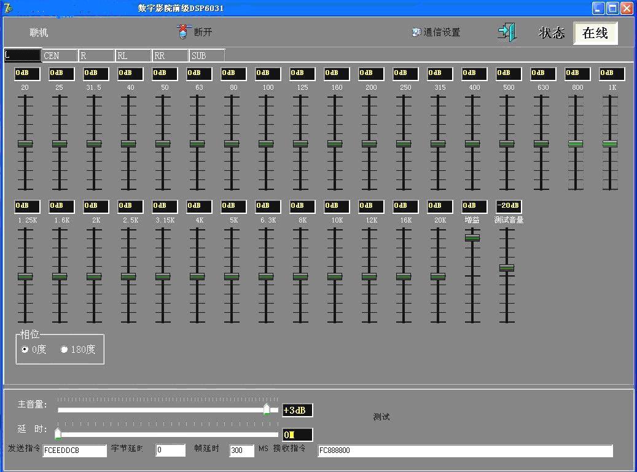Click the exit door icon
Image resolution: width=637 pixels, height=472 pixels.
507,32
